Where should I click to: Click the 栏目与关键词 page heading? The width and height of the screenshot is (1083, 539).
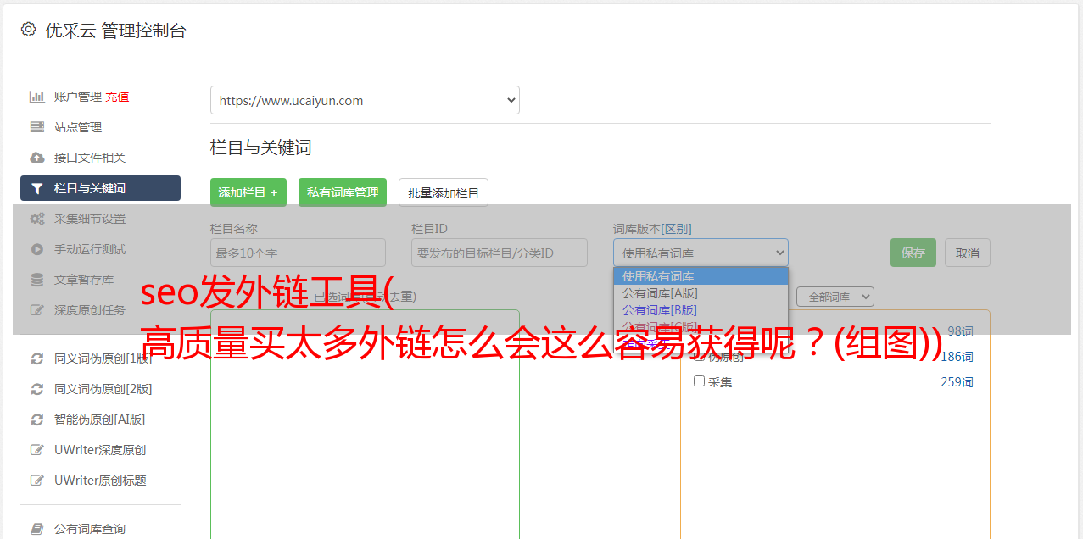point(261,147)
